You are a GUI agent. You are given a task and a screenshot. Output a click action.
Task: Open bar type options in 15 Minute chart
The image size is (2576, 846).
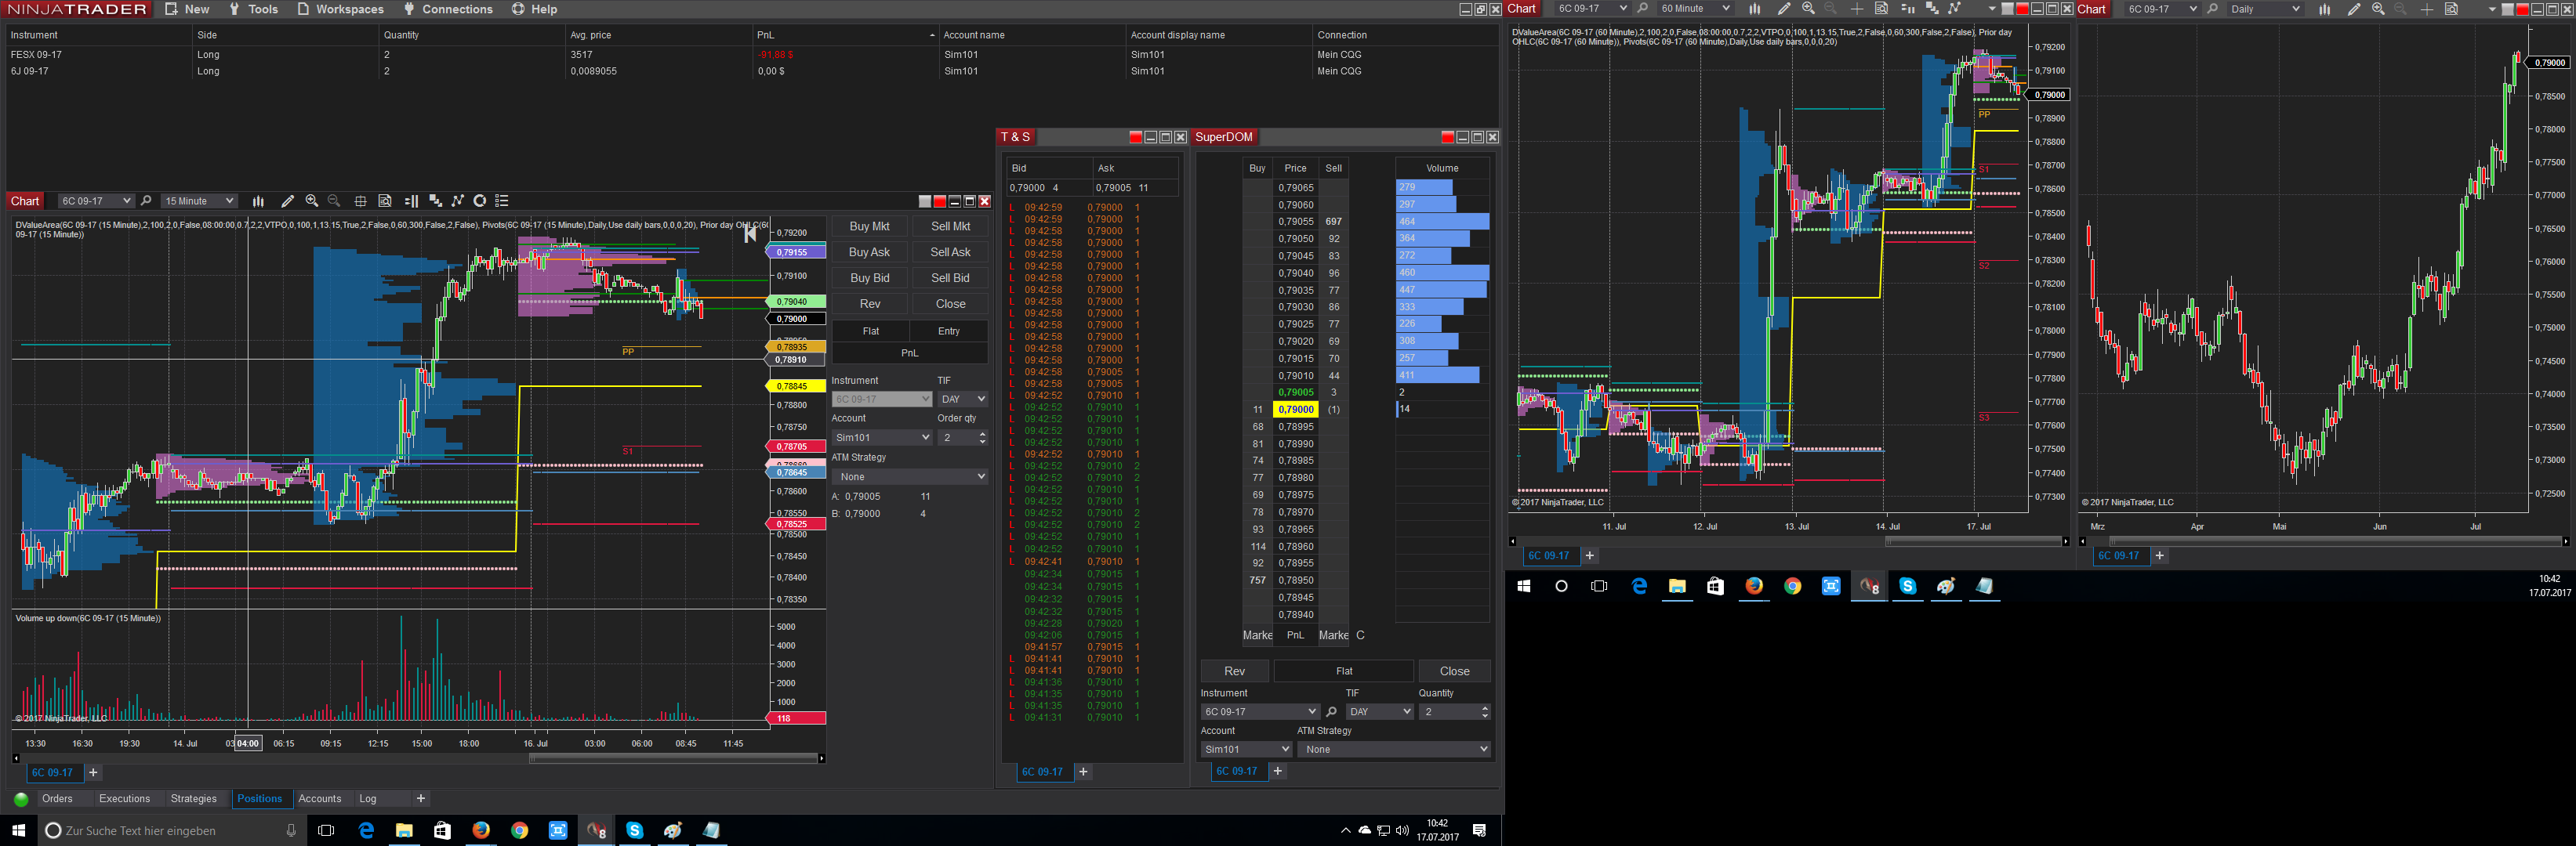point(258,201)
